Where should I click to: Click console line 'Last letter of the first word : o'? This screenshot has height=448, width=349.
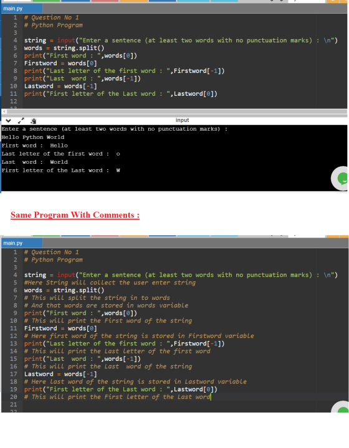click(60, 154)
